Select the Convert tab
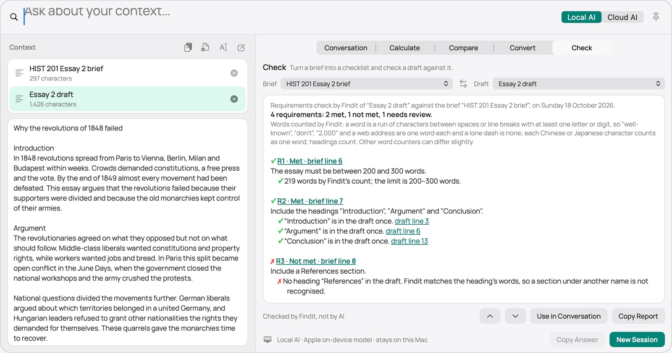 (x=522, y=48)
